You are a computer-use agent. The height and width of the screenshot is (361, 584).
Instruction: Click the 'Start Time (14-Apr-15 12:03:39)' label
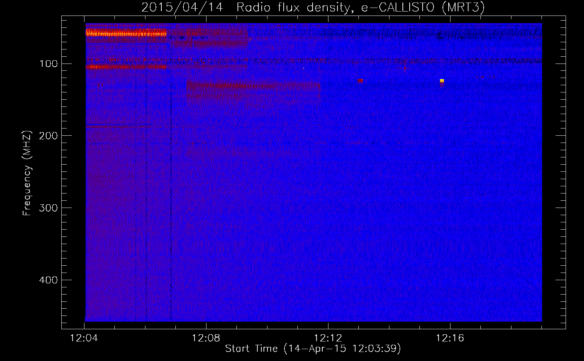click(313, 349)
